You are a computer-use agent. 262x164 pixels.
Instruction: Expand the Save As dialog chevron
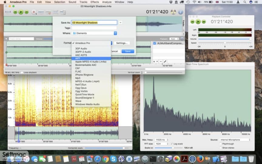click(120, 22)
